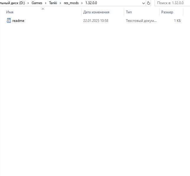Image resolution: width=190 pixels, height=176 pixels.
Task: Select the readme file name
Action: tap(18, 21)
